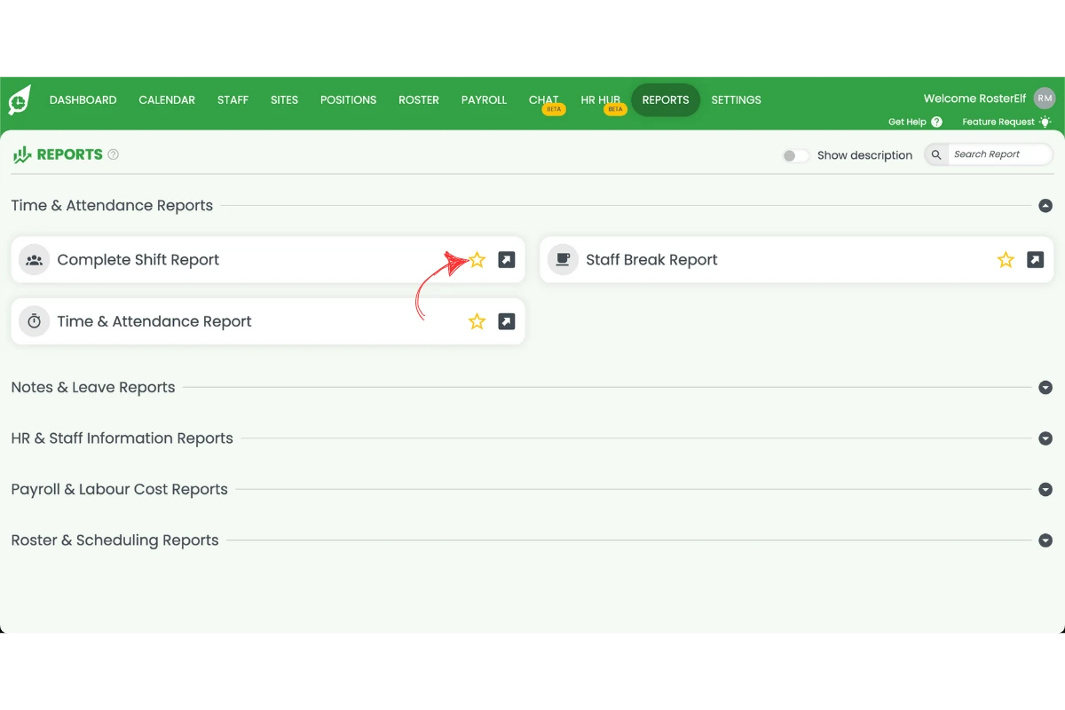Click the Welcome RosterElf text
Image resolution: width=1065 pixels, height=710 pixels.
pos(975,99)
